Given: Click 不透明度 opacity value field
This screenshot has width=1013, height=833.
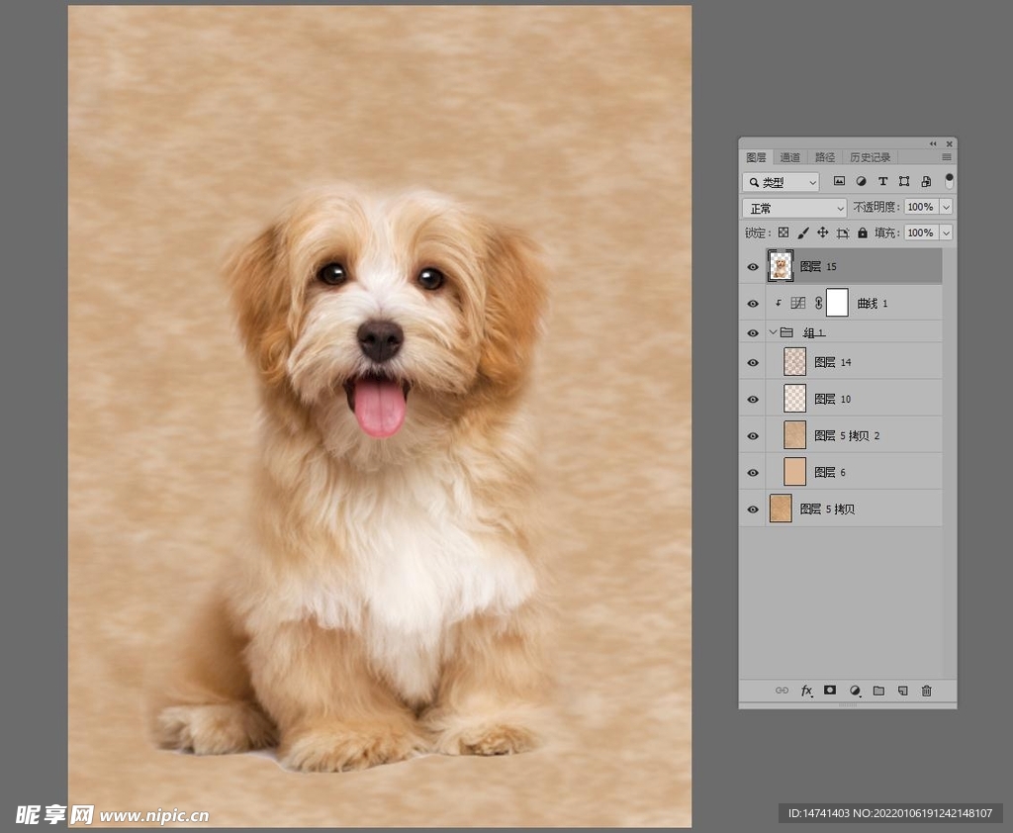Looking at the screenshot, I should [921, 207].
